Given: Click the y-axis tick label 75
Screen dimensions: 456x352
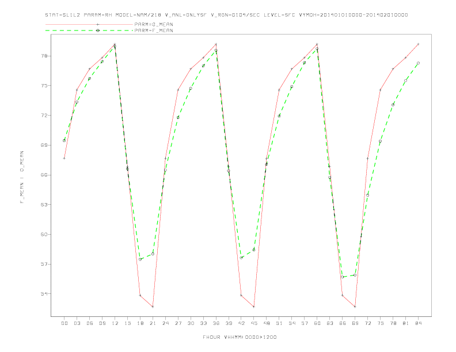Looking at the screenshot, I should coord(44,86).
